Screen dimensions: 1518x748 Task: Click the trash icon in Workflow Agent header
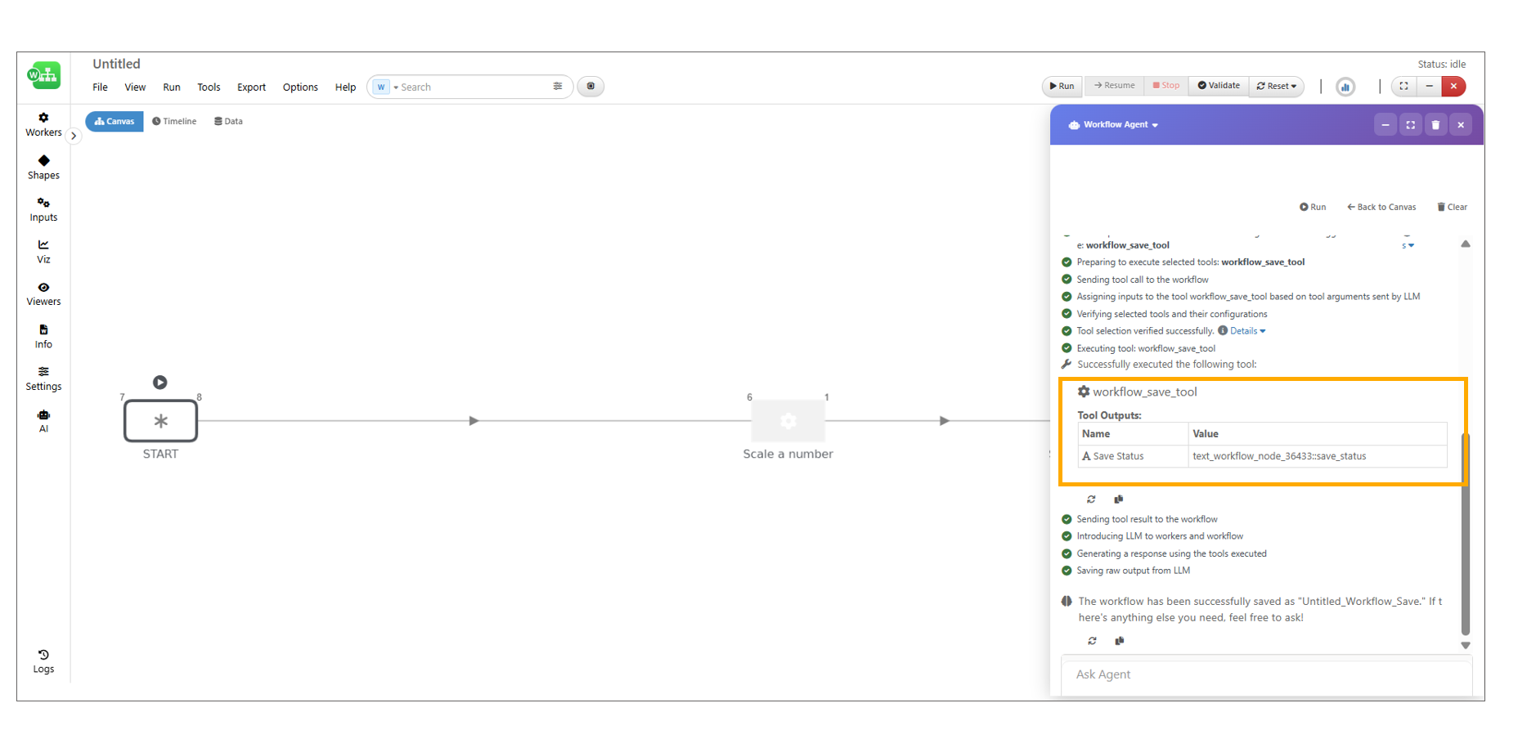pyautogui.click(x=1435, y=125)
